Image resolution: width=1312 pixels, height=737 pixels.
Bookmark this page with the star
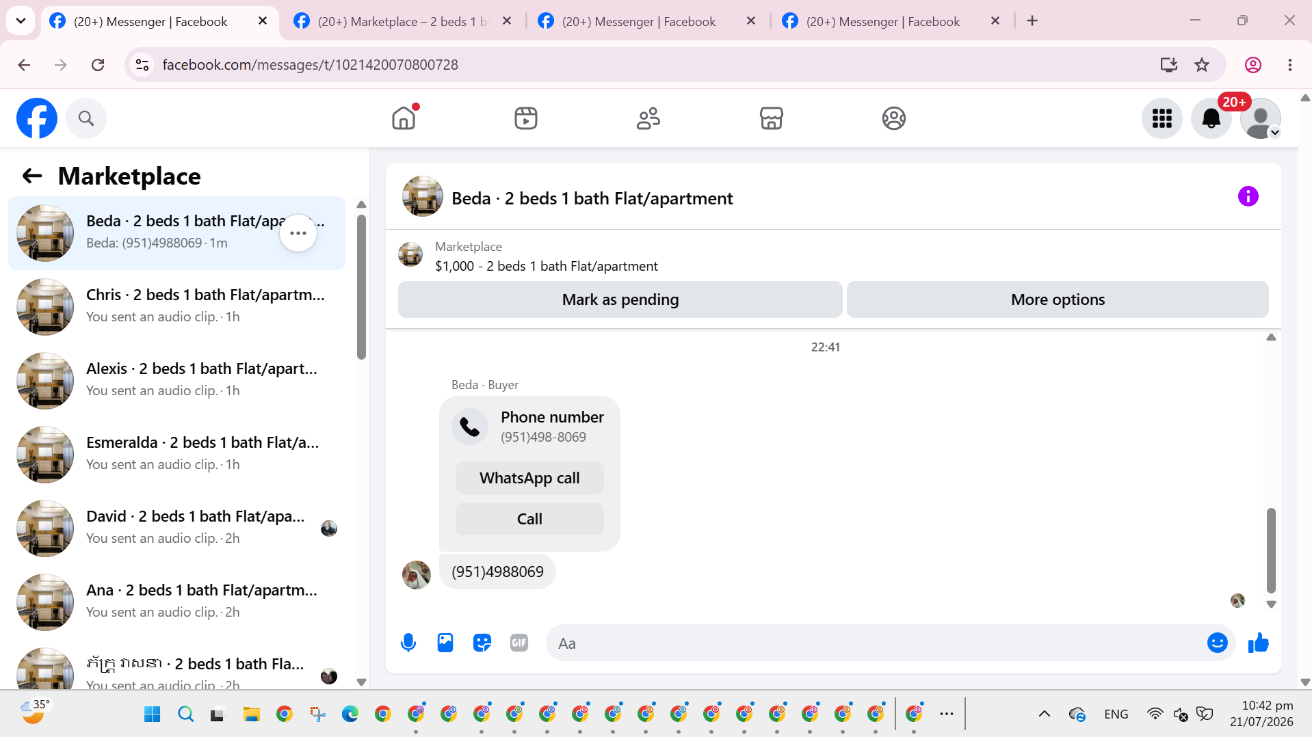click(x=1202, y=65)
